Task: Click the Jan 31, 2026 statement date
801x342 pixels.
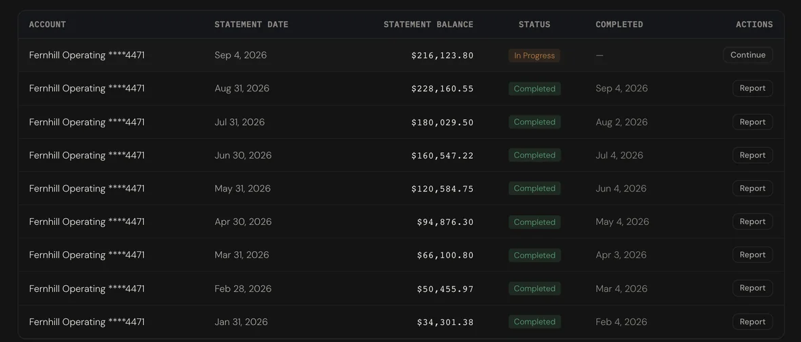Action: click(241, 322)
